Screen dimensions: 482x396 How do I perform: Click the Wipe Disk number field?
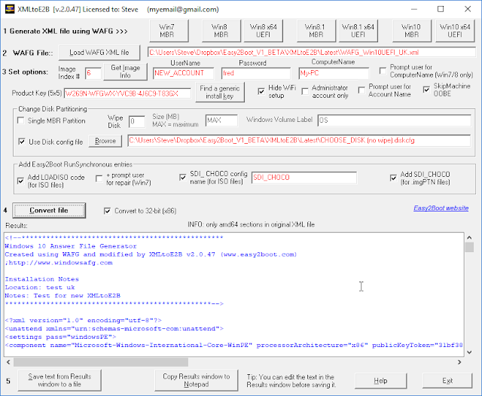[137, 121]
